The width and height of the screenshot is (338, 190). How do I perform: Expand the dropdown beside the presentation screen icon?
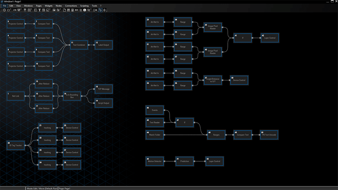coord(21,9)
